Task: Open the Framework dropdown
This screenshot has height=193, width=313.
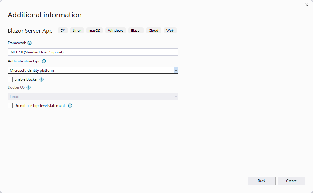Action: click(93, 52)
